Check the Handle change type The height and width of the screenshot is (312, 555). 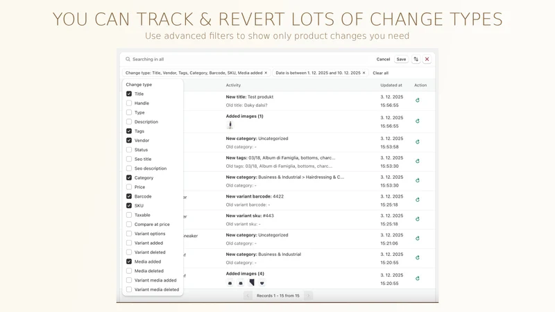(129, 103)
